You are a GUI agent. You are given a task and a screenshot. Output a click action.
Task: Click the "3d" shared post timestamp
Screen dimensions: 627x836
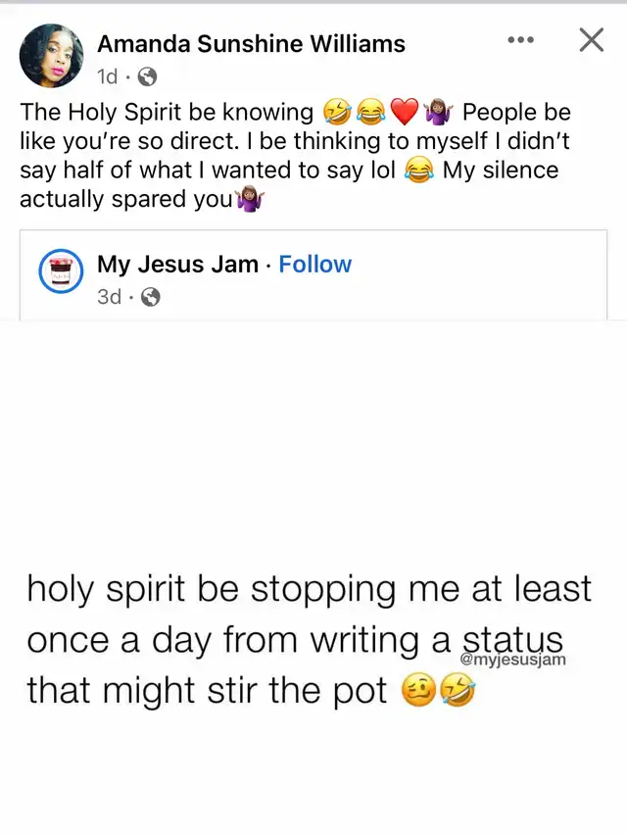click(110, 296)
